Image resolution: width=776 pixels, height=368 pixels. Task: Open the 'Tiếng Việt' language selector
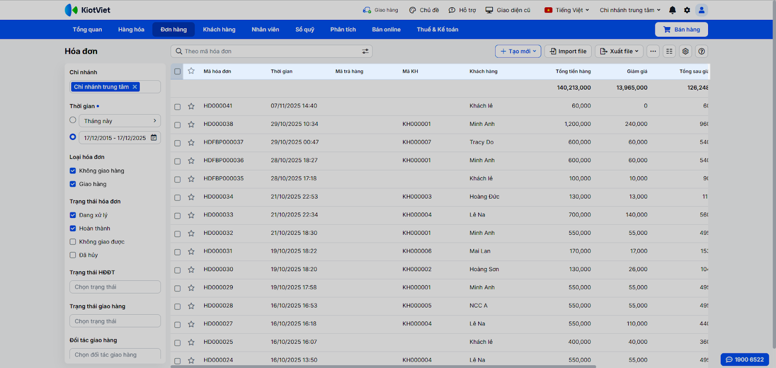click(x=567, y=10)
